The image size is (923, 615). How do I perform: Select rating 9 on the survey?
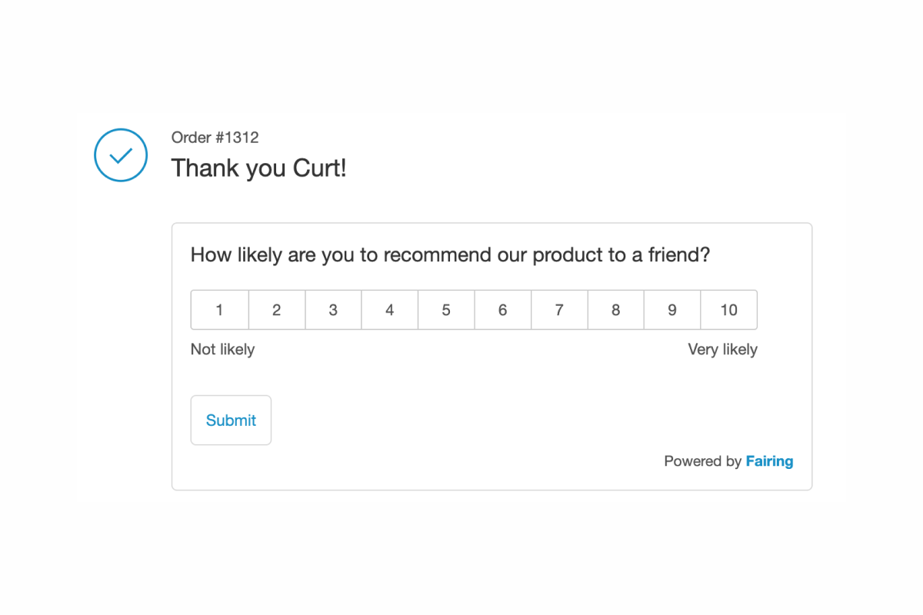(672, 310)
